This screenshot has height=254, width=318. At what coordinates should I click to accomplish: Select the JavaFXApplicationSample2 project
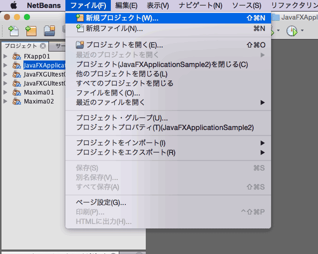point(44,65)
